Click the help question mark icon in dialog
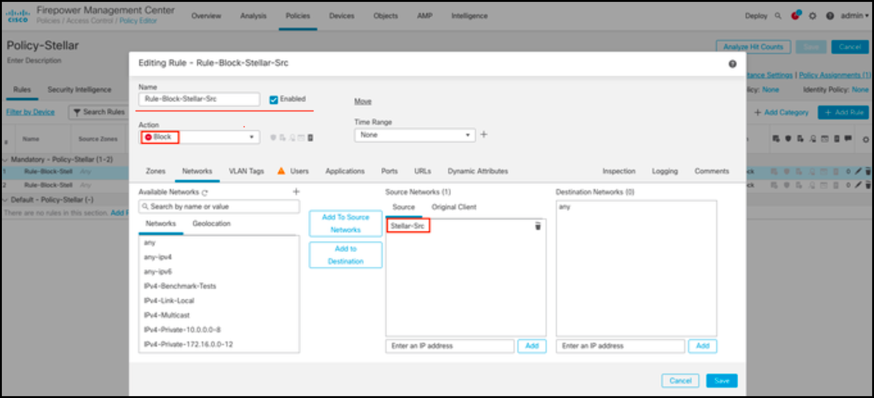 732,64
